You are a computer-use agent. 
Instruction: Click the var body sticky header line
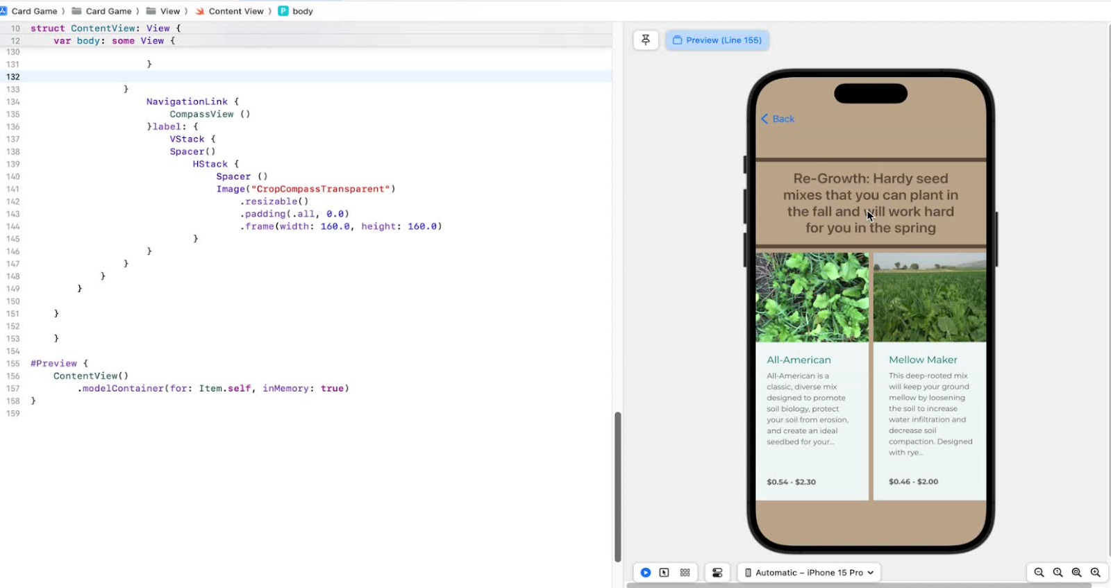[x=115, y=41]
